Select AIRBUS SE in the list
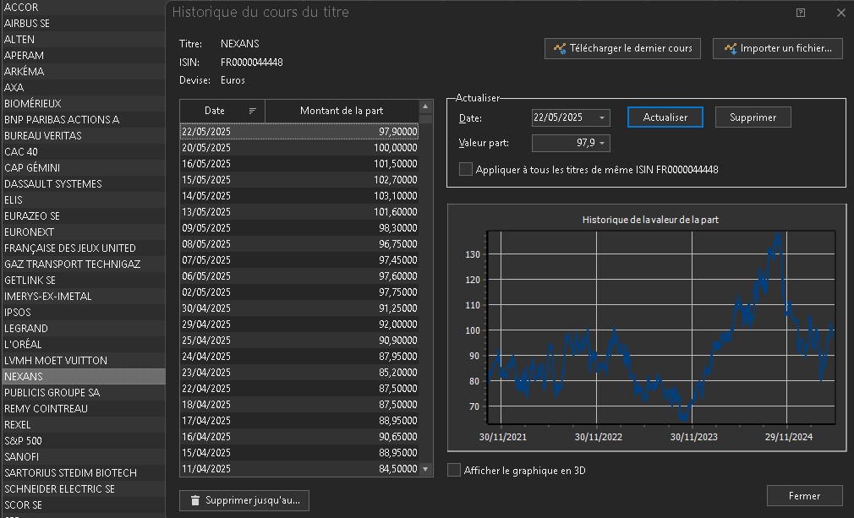Image resolution: width=854 pixels, height=518 pixels. coord(83,24)
